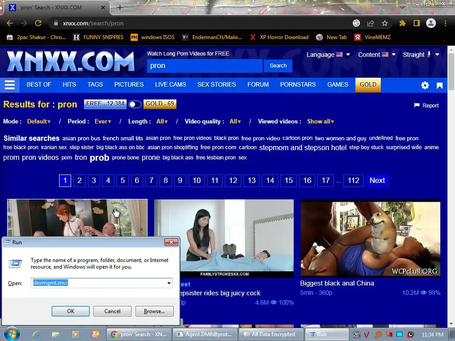Bookmark this page with the star icon
Screen dimensions: 455x341
pos(385,23)
